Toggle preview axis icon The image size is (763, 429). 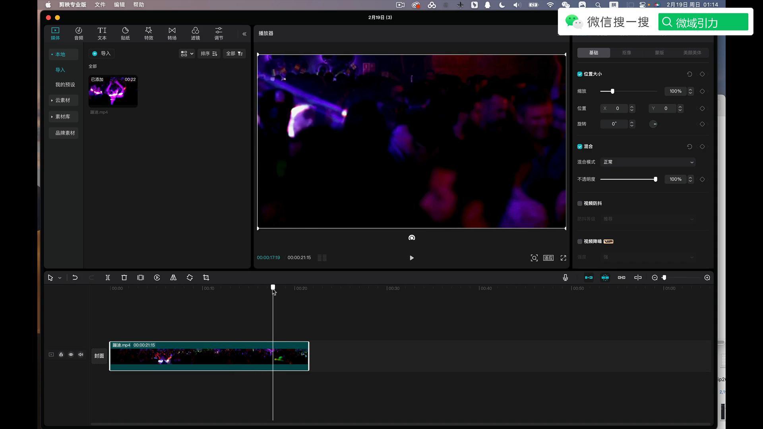tap(638, 278)
